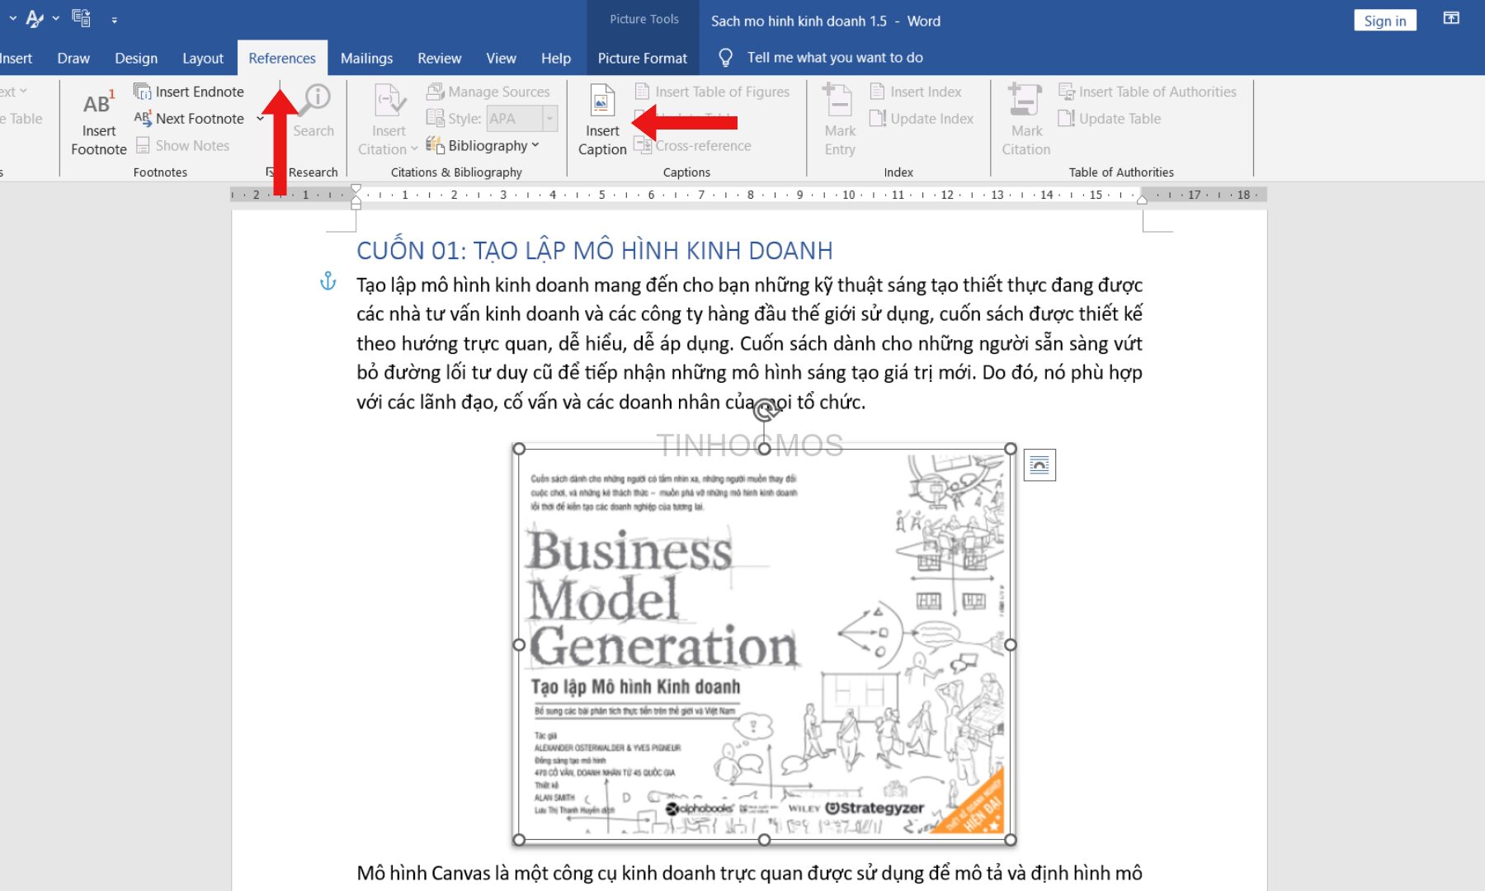Image resolution: width=1485 pixels, height=891 pixels.
Task: Click the Mark Citation button
Action: click(1026, 120)
